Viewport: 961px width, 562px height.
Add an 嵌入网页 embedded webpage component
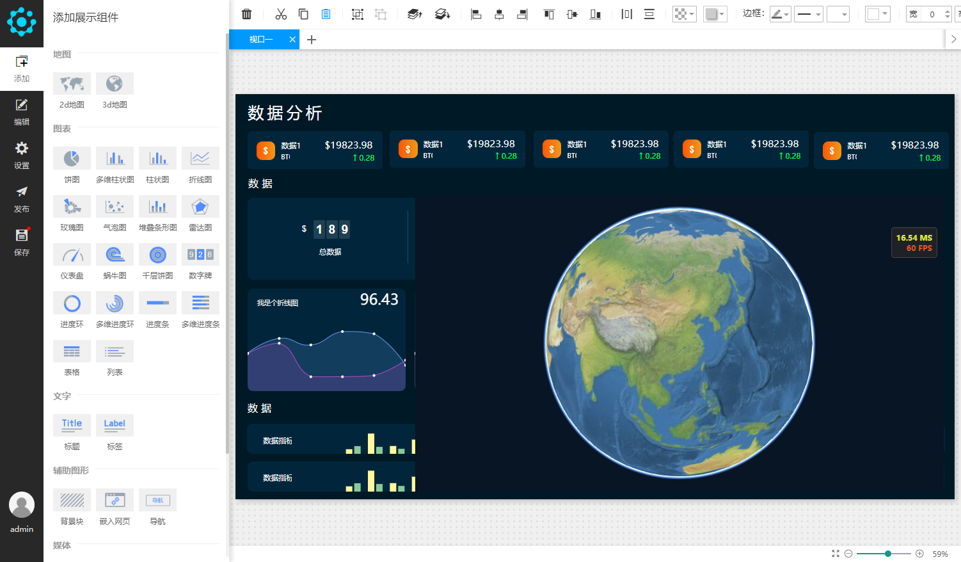(x=115, y=508)
